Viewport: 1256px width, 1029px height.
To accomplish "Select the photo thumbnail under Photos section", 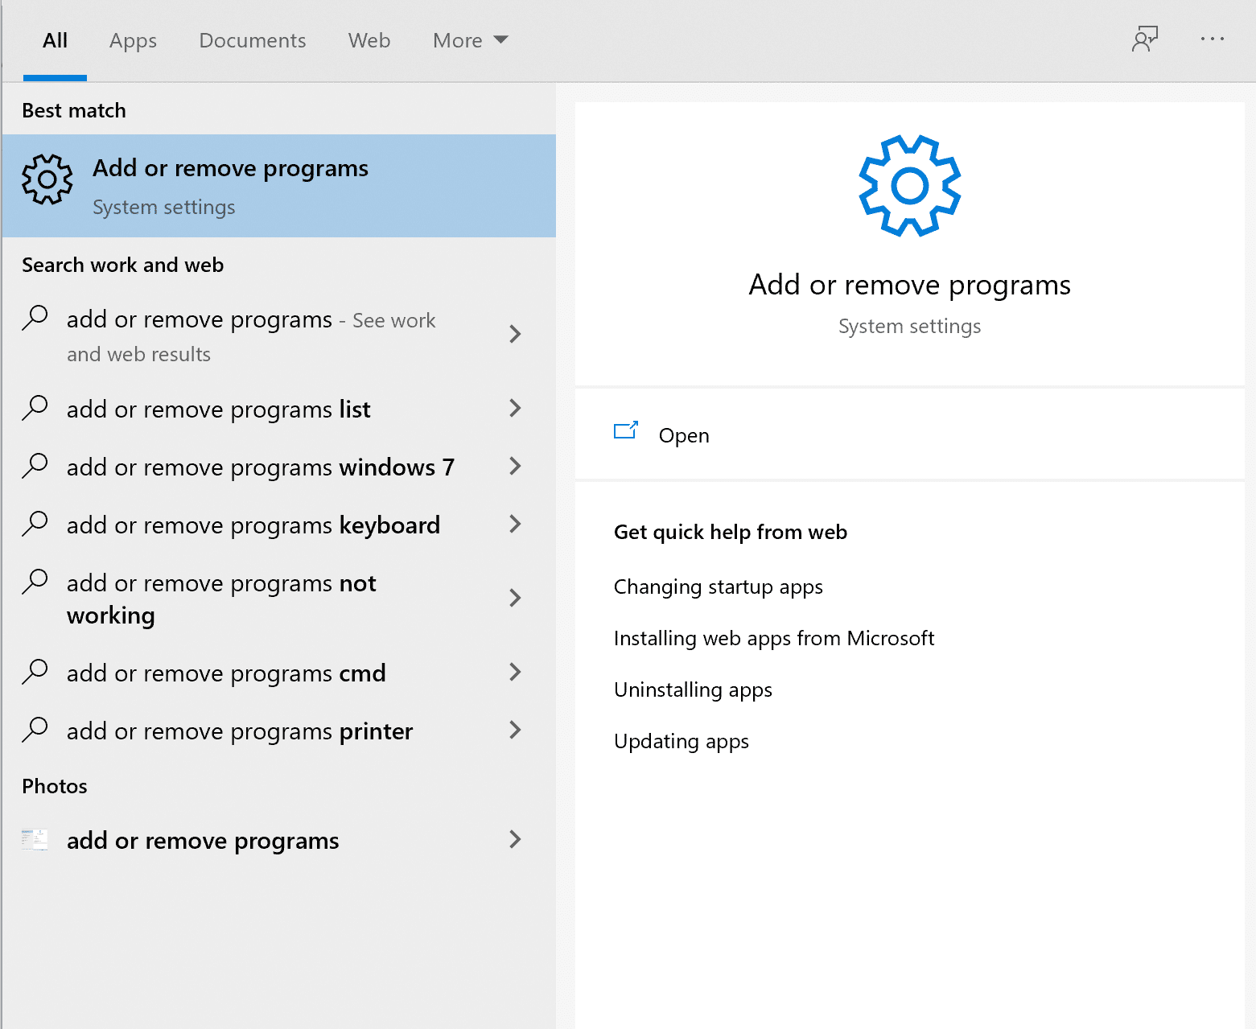I will click(x=34, y=840).
